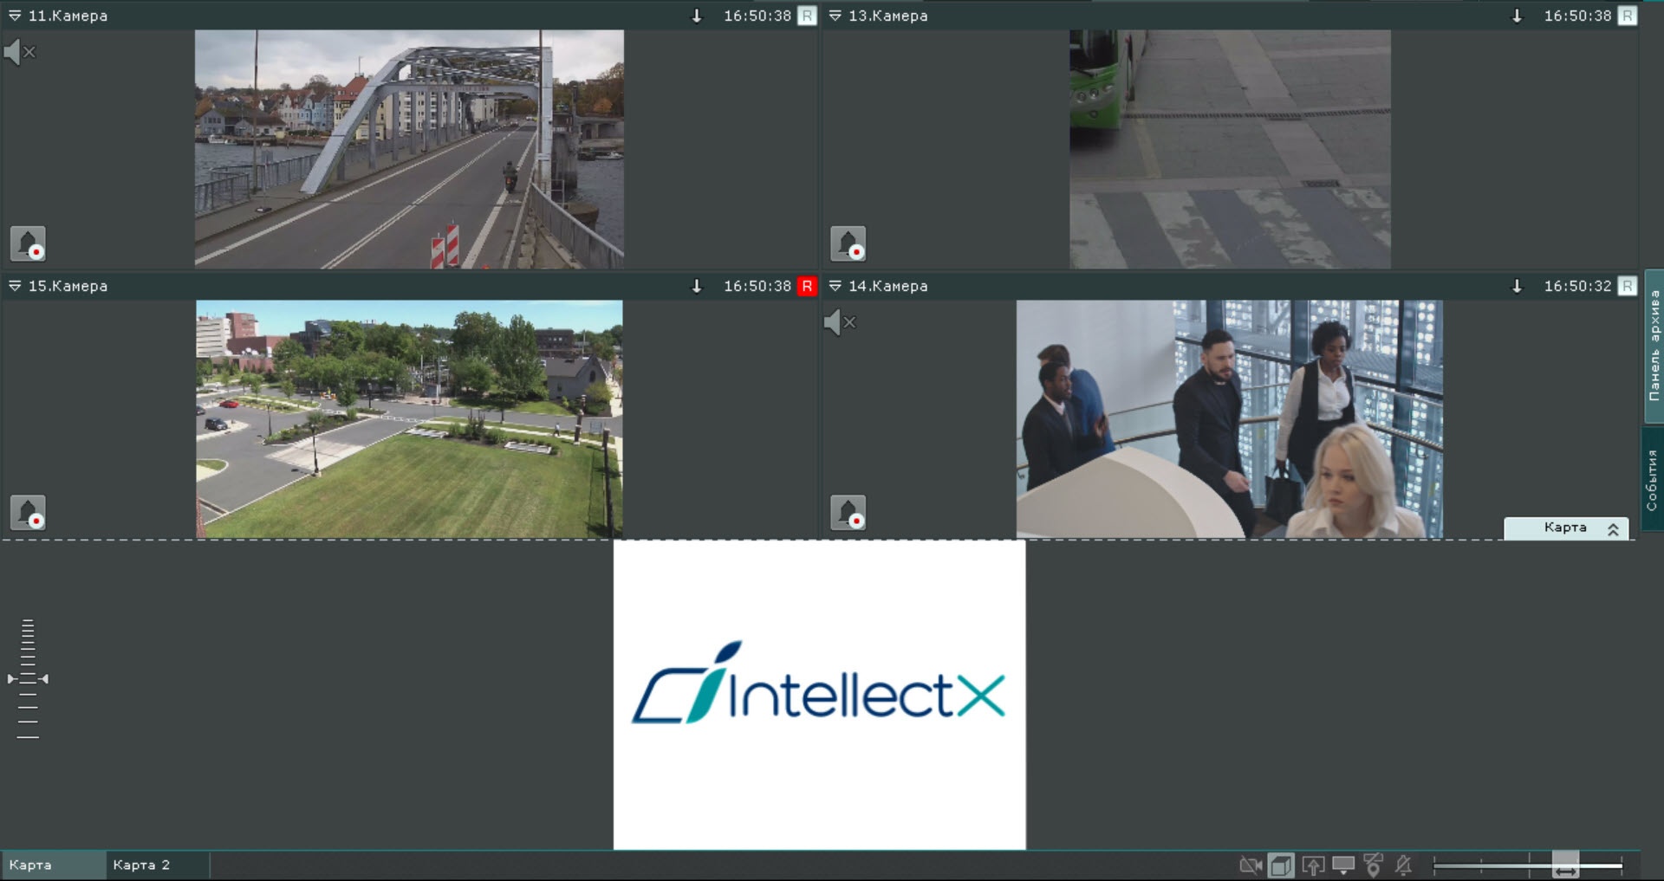1664x881 pixels.
Task: Trigger alarm bell on camera 15
Action: point(28,512)
